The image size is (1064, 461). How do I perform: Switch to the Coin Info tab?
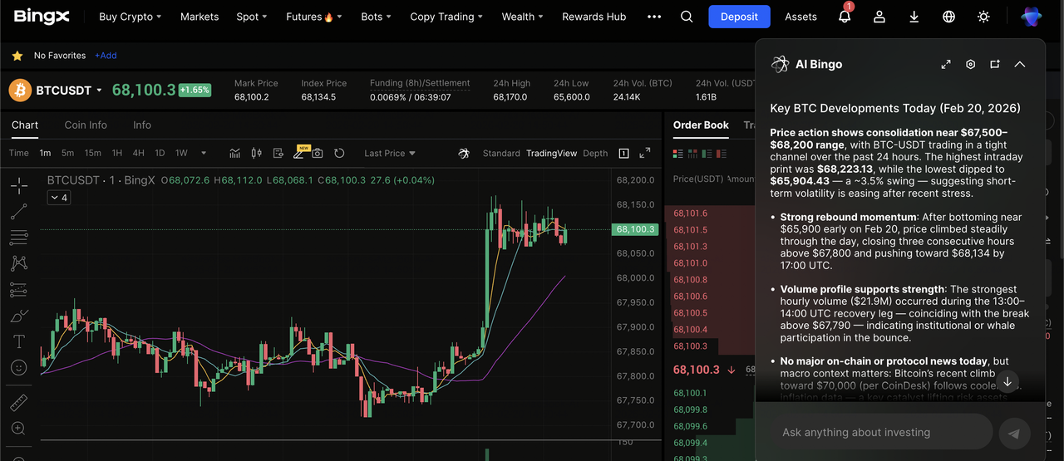click(86, 125)
